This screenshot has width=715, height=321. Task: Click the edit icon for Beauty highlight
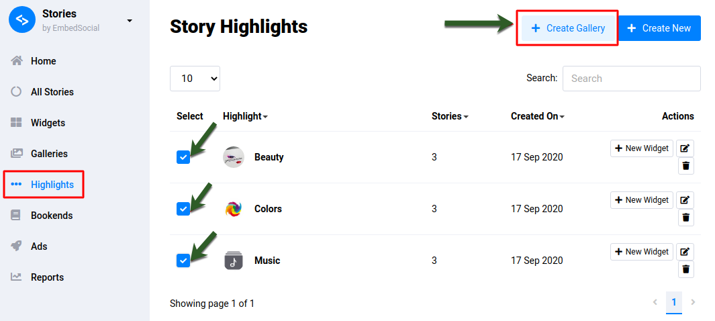pos(685,148)
